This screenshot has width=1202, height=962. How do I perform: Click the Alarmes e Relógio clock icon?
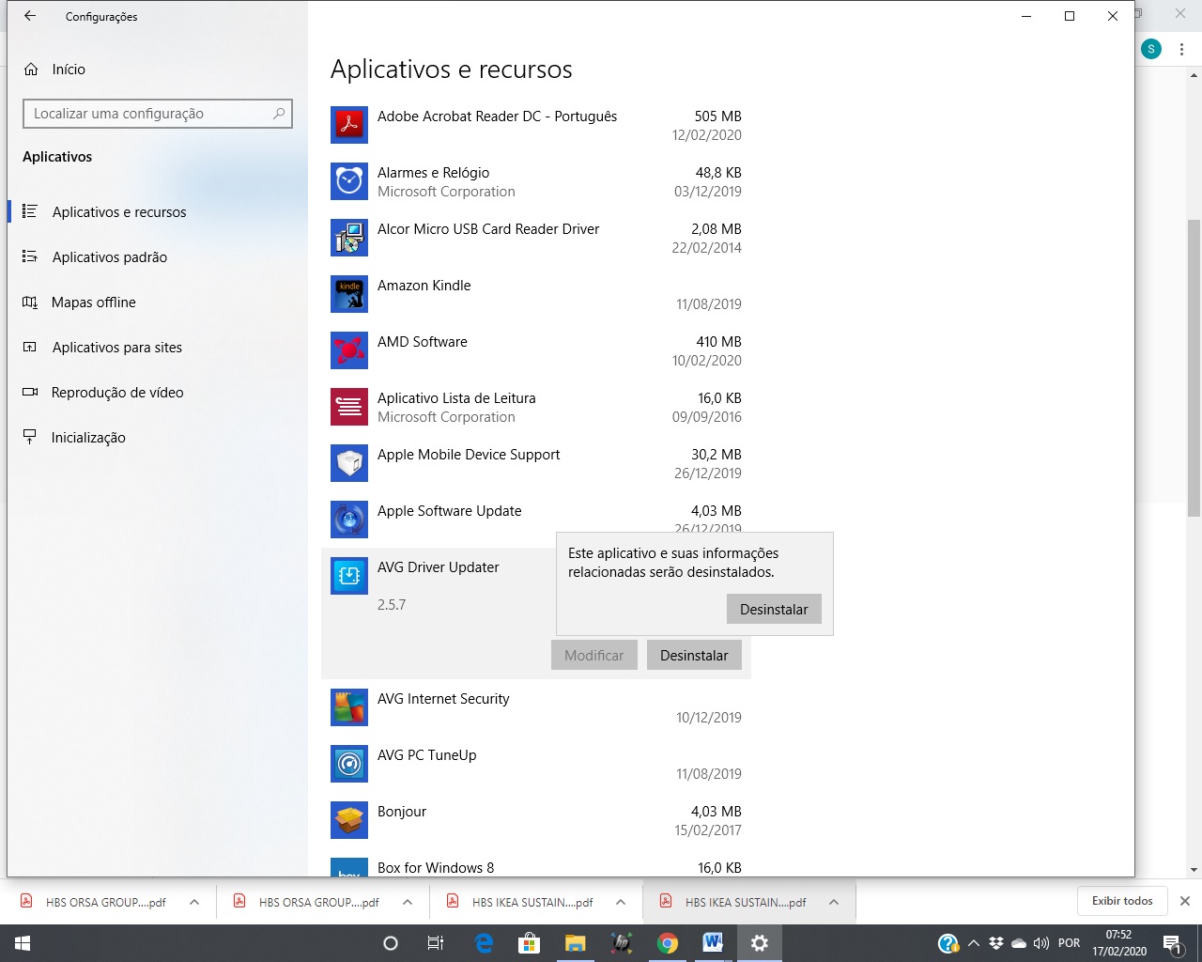coord(349,181)
